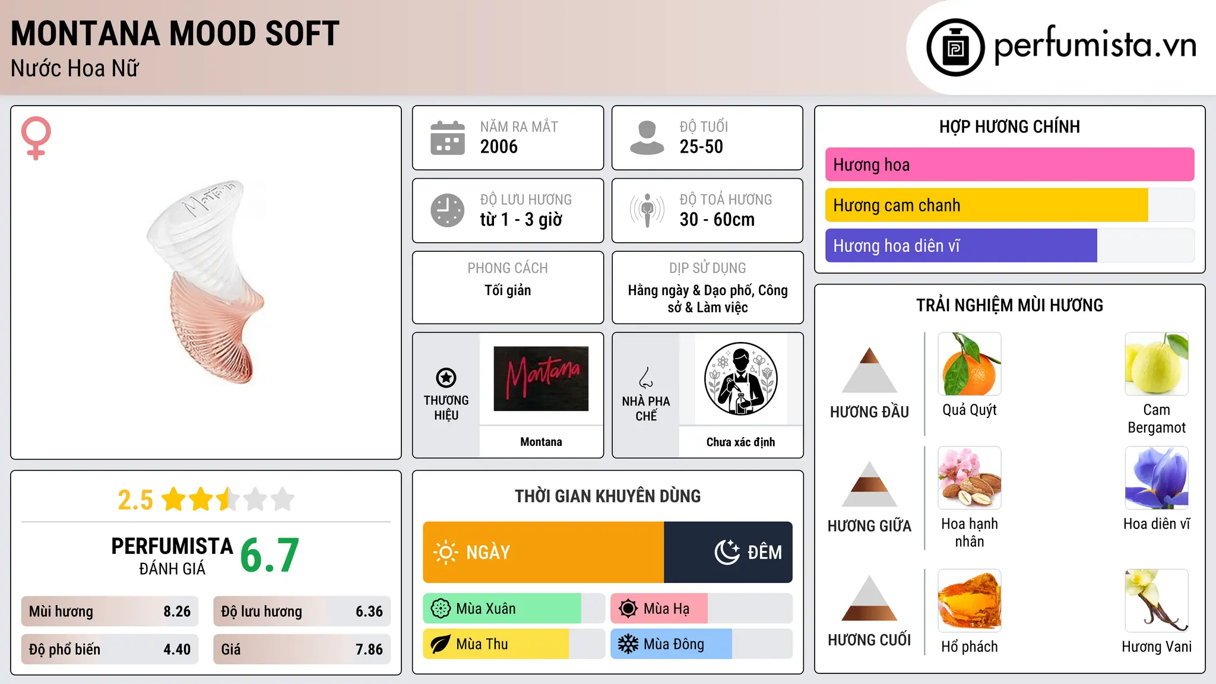The image size is (1216, 684).
Task: Click the Nước Hoa Nữ subtitle
Action: pos(75,68)
